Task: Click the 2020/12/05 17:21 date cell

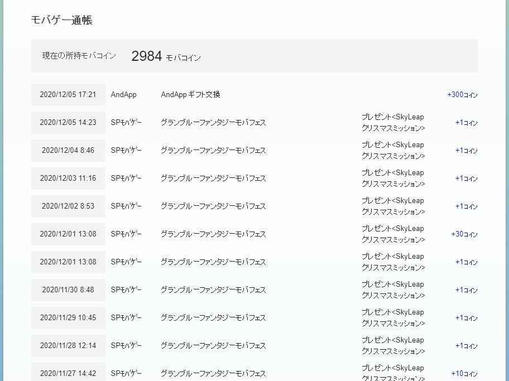Action: (68, 94)
